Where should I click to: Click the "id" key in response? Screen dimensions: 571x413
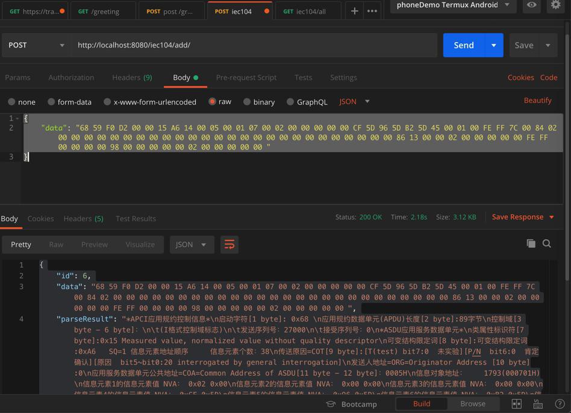65,275
